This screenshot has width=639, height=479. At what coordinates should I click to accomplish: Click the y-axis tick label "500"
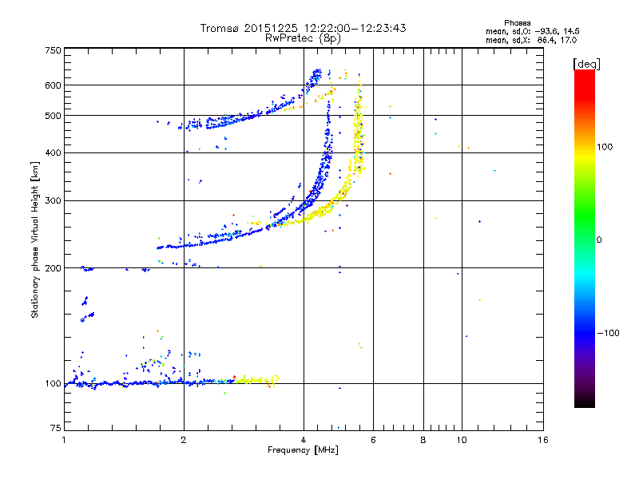53,116
